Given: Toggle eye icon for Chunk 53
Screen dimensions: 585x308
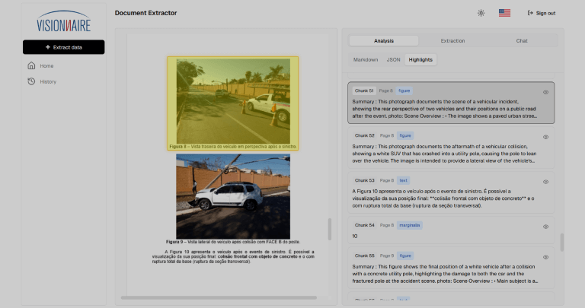Looking at the screenshot, I should [546, 182].
